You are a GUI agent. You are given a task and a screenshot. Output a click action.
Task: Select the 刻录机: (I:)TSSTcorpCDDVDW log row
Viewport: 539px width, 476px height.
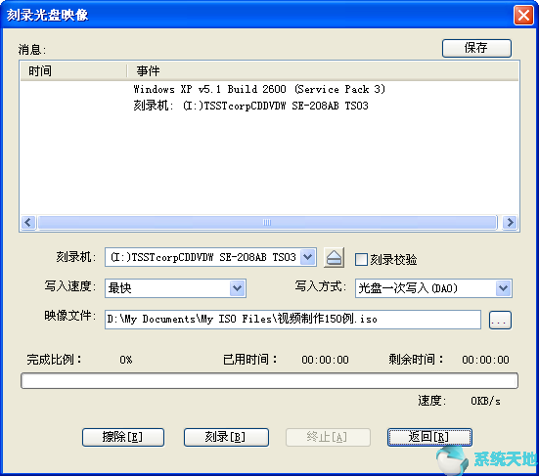pos(250,106)
